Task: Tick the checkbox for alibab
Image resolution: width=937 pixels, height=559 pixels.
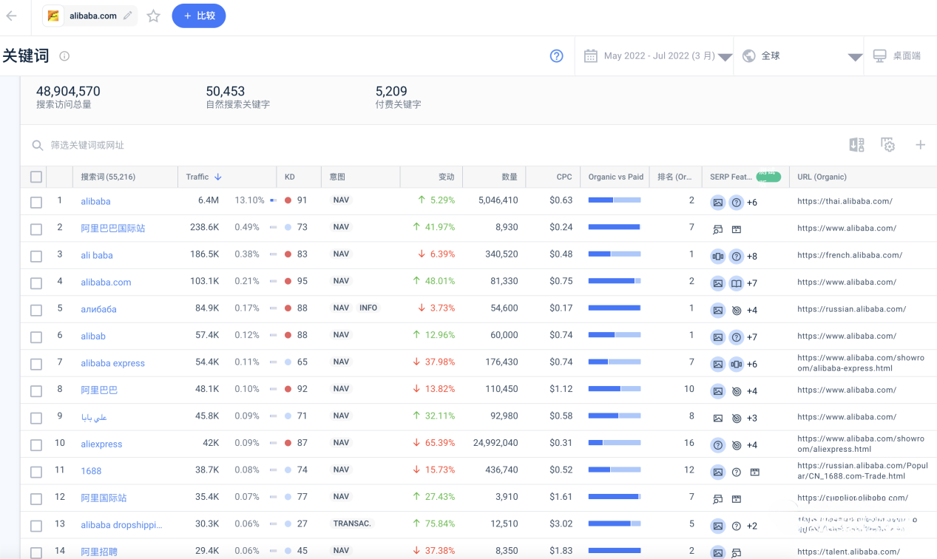Action: (x=36, y=337)
